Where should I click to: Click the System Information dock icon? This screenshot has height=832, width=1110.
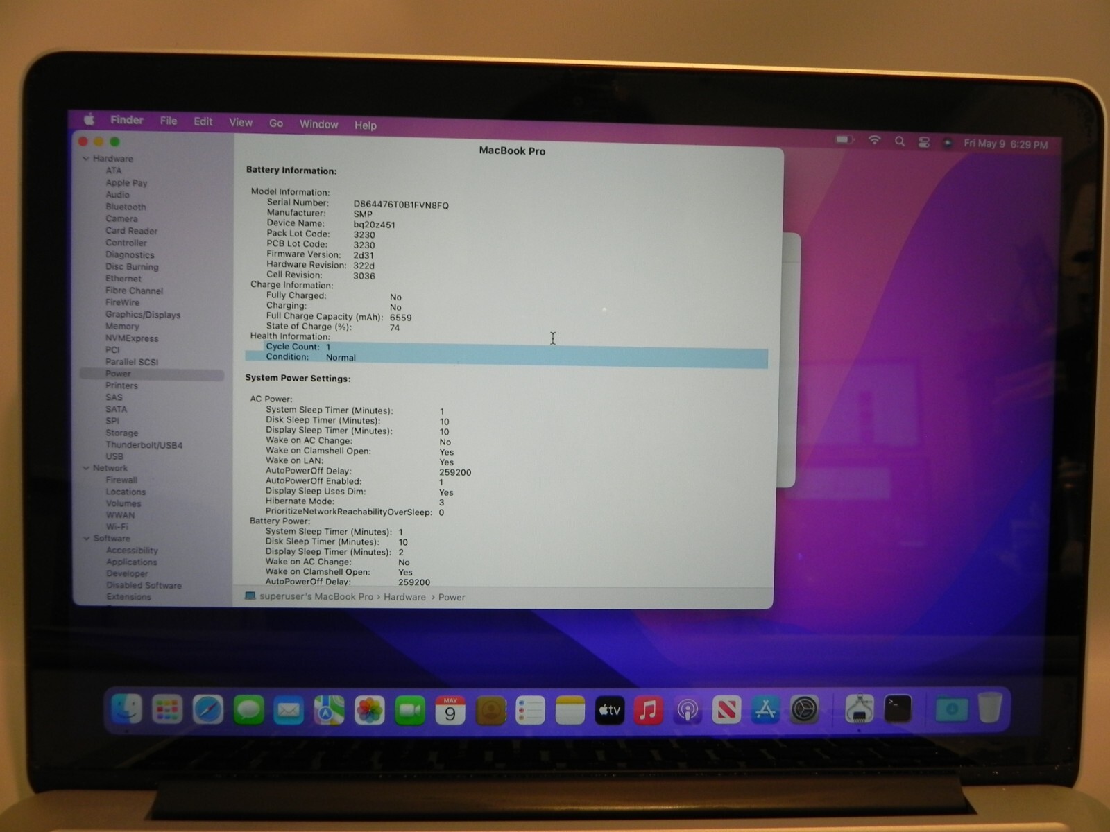pos(859,709)
